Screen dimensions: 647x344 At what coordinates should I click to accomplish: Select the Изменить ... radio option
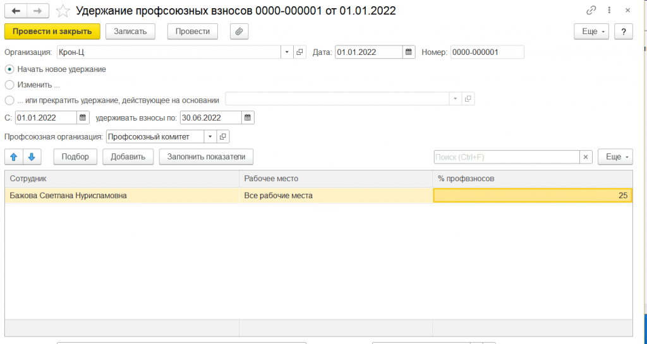click(9, 85)
